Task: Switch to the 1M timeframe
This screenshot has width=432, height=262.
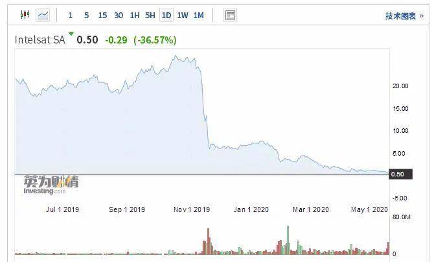Action: [x=198, y=16]
